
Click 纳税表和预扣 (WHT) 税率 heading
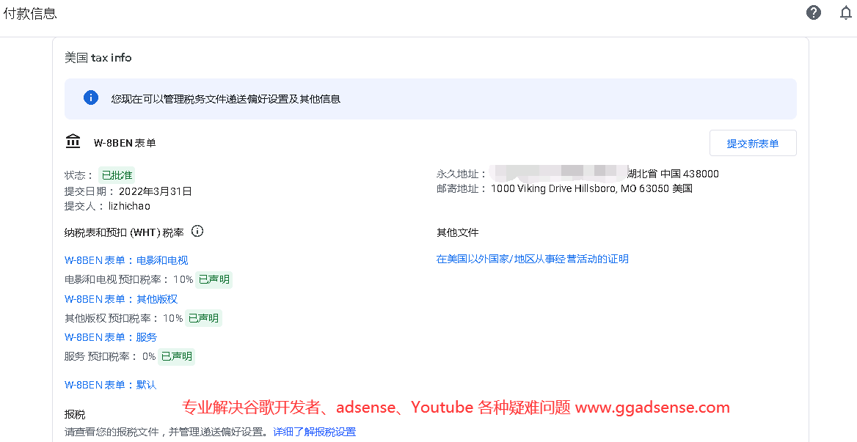[x=124, y=232]
